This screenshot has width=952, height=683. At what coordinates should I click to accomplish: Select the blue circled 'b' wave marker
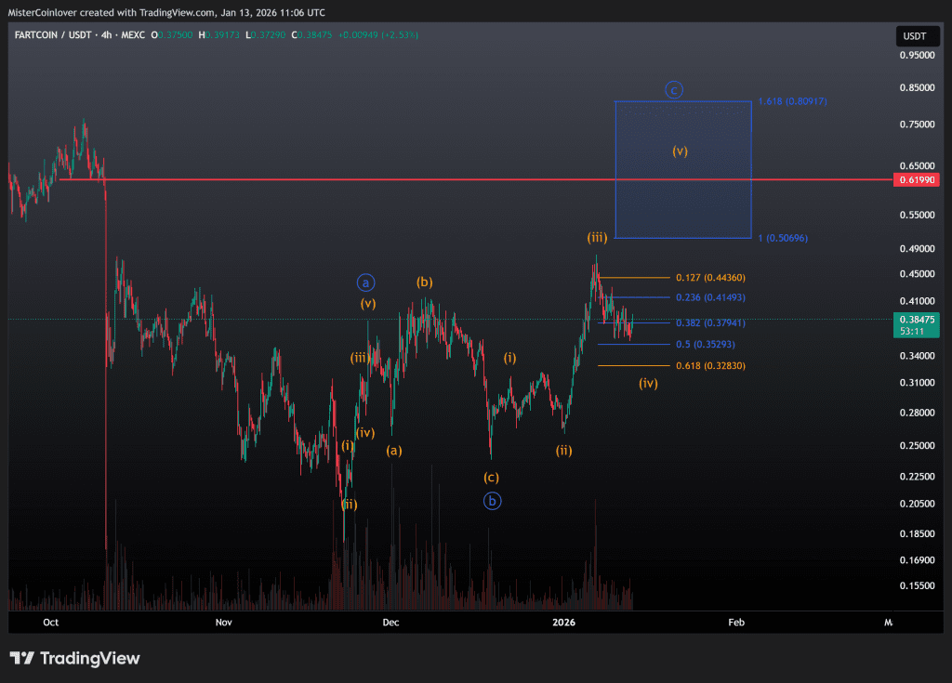(492, 501)
